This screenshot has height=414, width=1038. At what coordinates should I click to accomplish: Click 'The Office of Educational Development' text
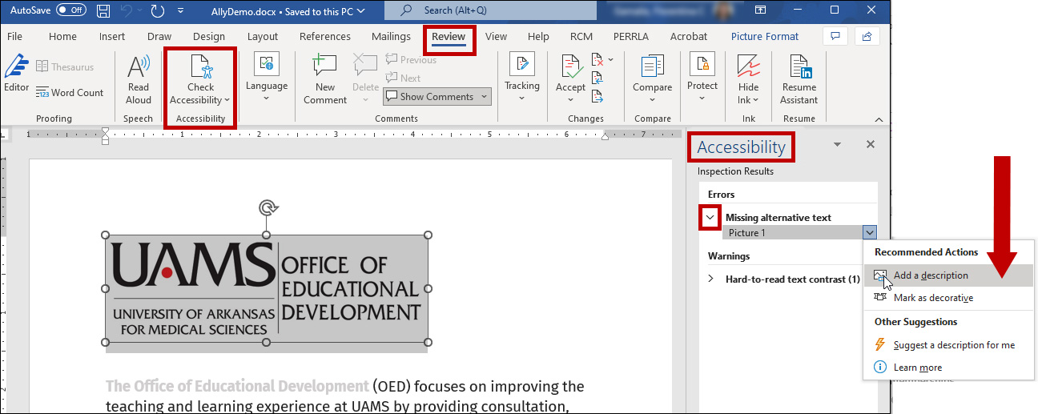click(x=237, y=387)
